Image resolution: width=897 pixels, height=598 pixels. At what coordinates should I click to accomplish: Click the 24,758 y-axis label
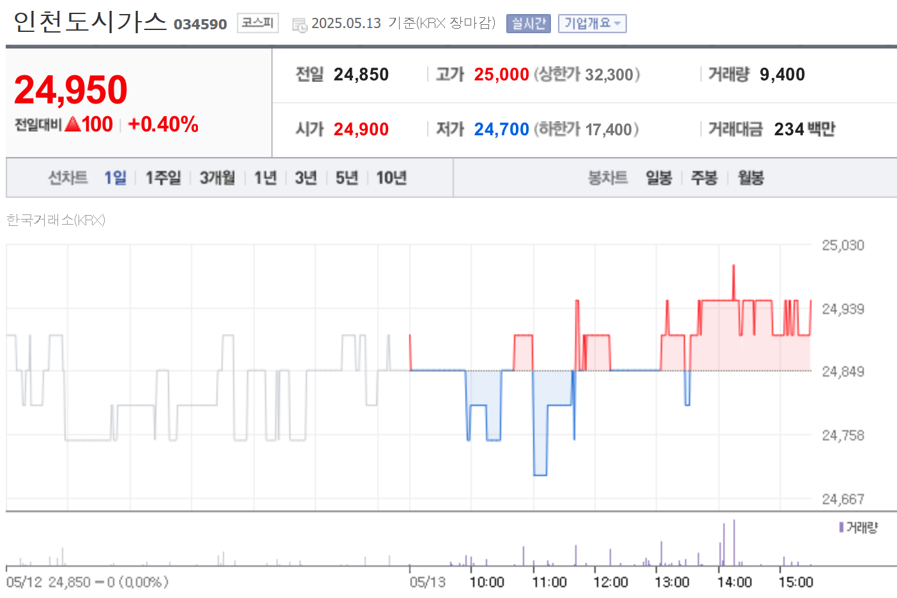843,435
